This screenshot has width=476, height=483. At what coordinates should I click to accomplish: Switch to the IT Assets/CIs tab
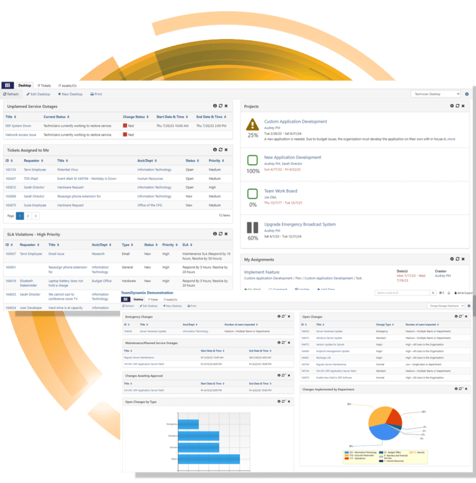point(68,85)
